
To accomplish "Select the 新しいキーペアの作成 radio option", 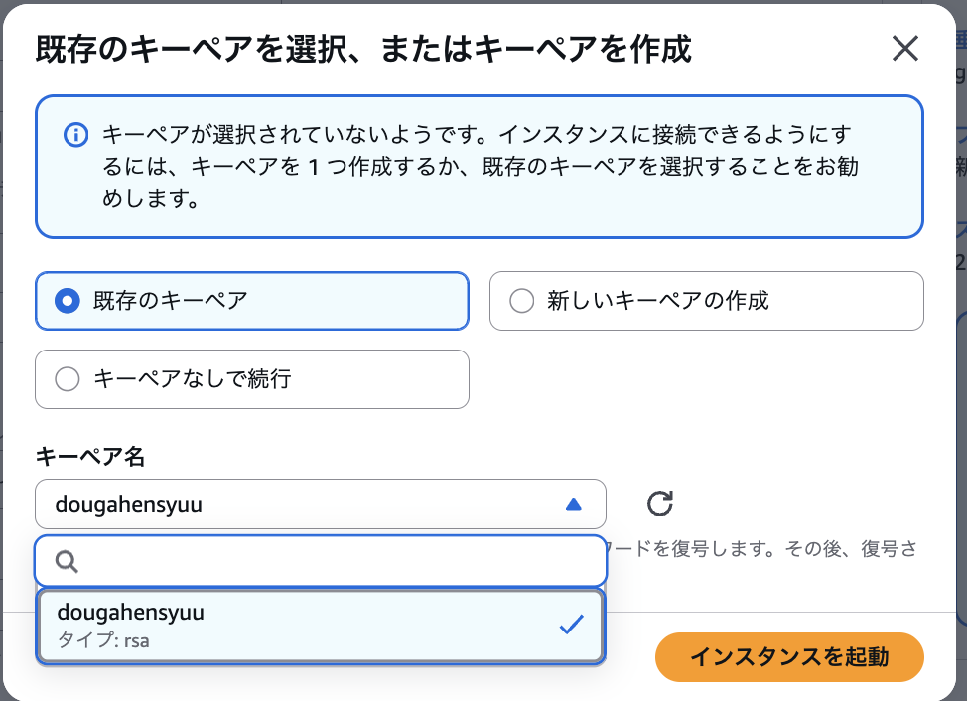I will pyautogui.click(x=522, y=301).
